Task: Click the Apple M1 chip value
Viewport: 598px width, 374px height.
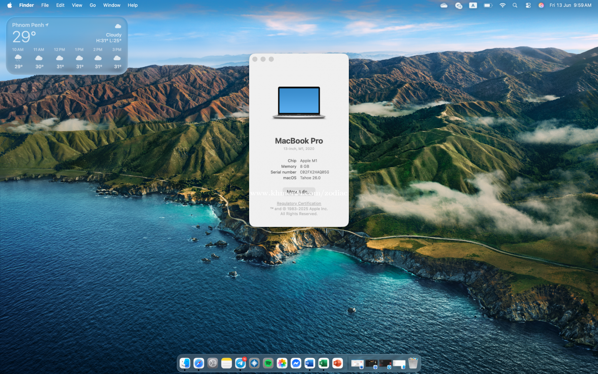Action: [309, 161]
